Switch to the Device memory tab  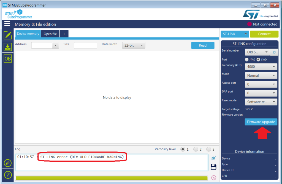pyautogui.click(x=28, y=34)
